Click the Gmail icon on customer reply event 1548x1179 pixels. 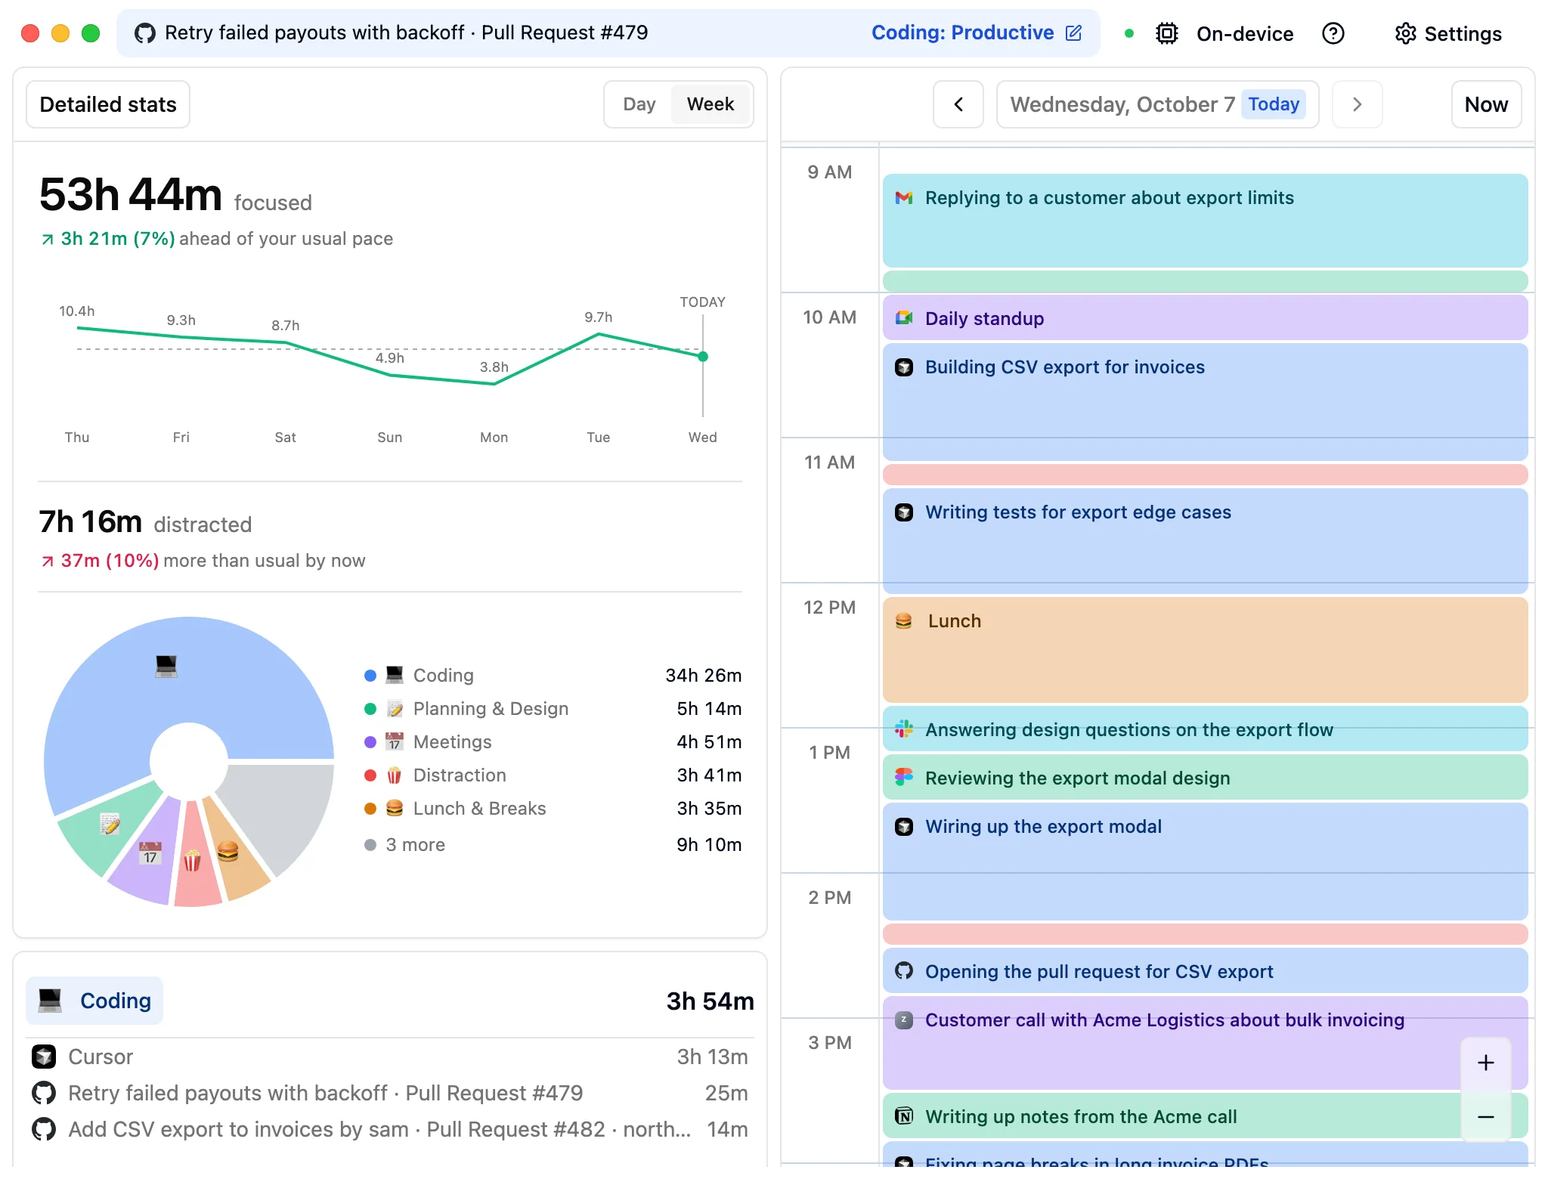(x=904, y=198)
